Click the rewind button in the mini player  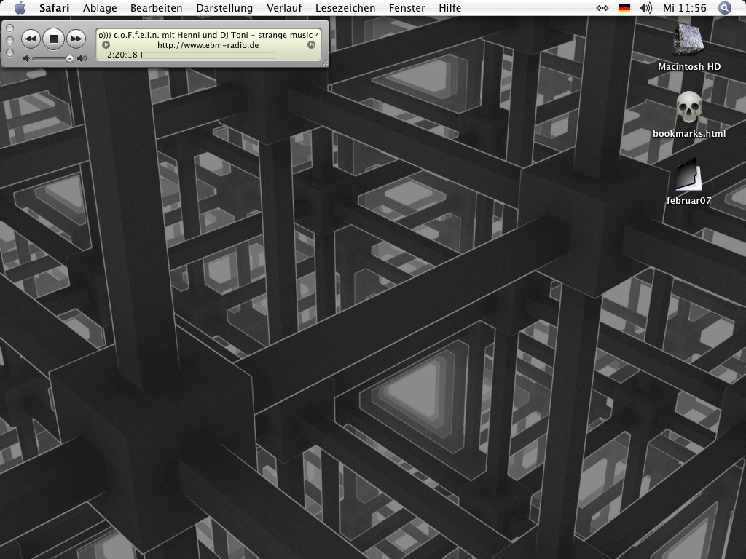[30, 38]
